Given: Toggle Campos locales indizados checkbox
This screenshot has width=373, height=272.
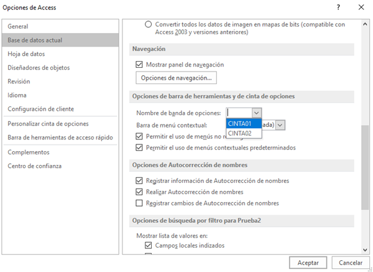Looking at the screenshot, I should (139, 246).
